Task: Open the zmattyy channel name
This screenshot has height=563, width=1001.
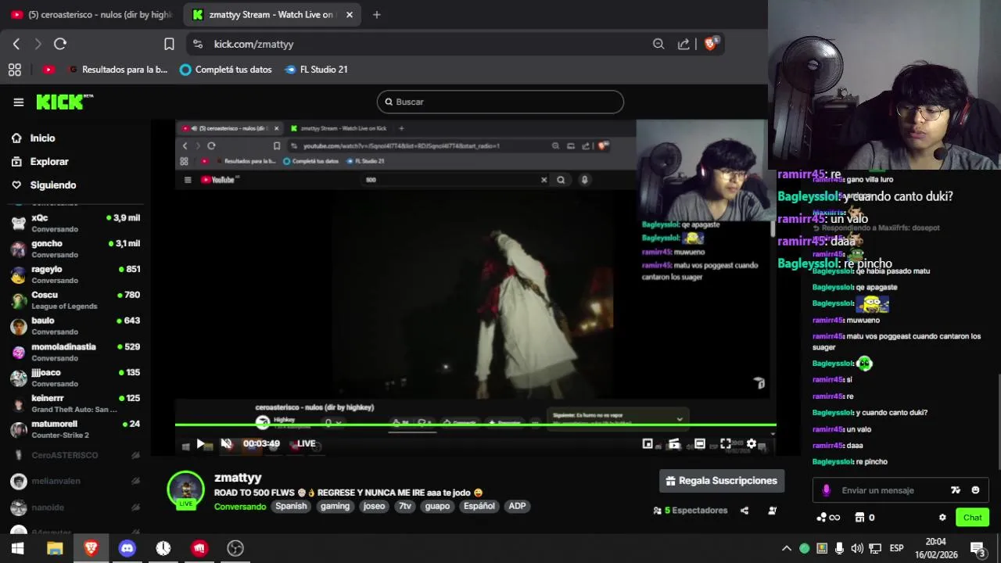Action: [238, 478]
